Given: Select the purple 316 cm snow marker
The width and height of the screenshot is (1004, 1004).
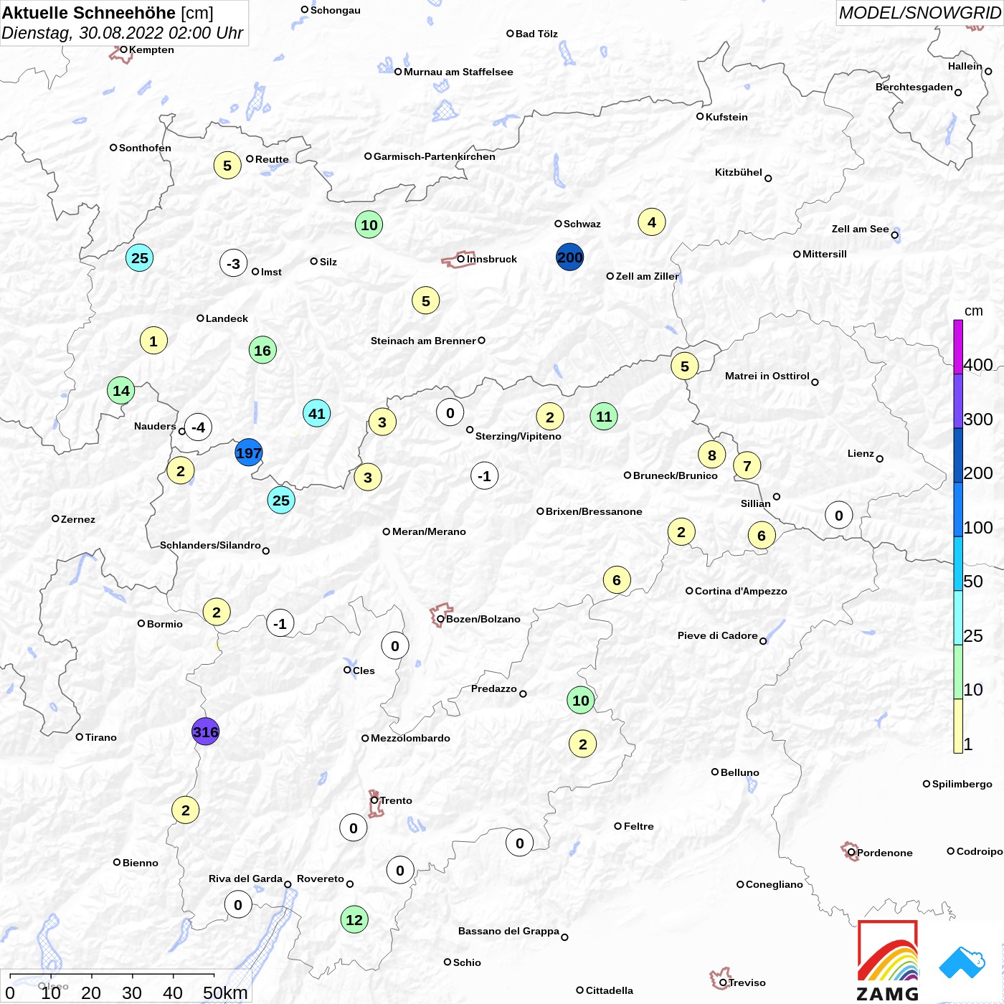Looking at the screenshot, I should click(206, 731).
